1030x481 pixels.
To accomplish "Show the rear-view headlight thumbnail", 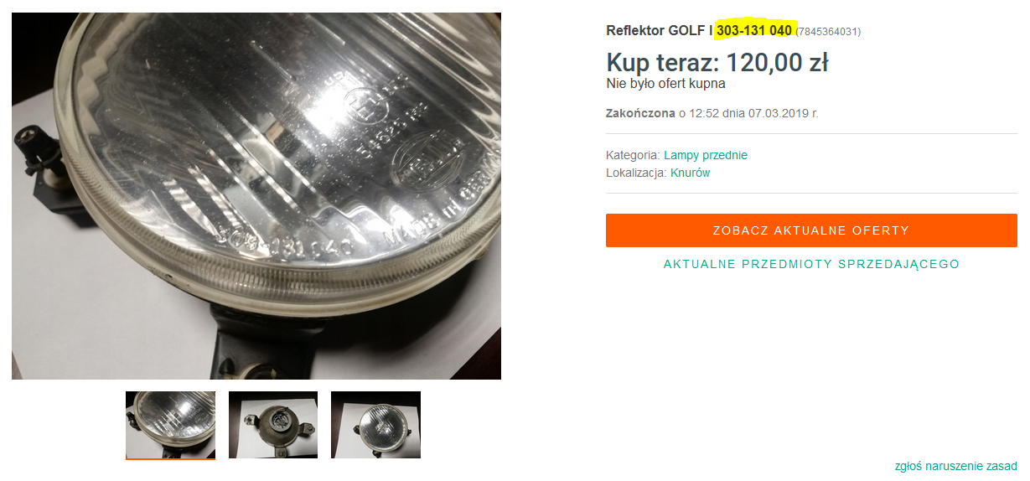I will click(273, 425).
